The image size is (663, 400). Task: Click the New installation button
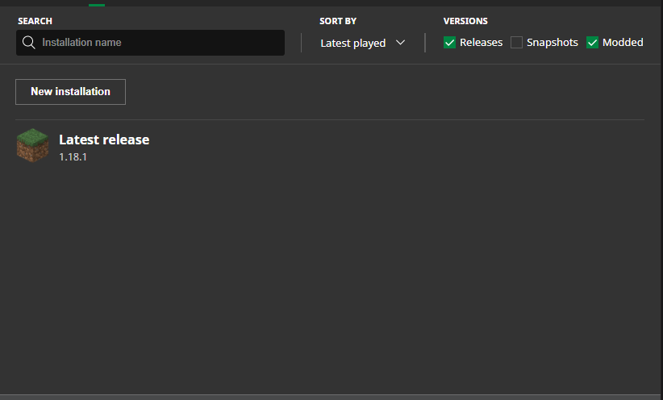point(71,92)
